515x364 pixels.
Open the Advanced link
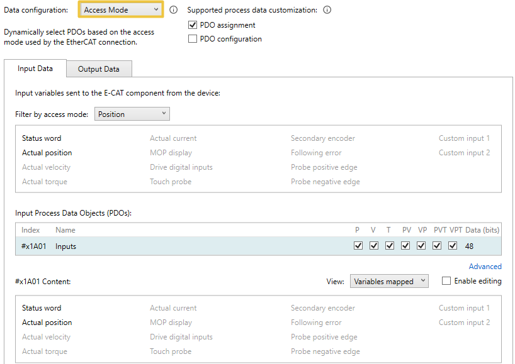point(485,267)
